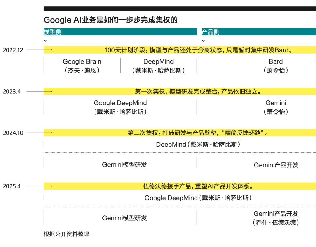Screen dimensions: 316x247
Task: Click the Google Brain (杰夫·迪恩) cell
Action: (x=82, y=66)
